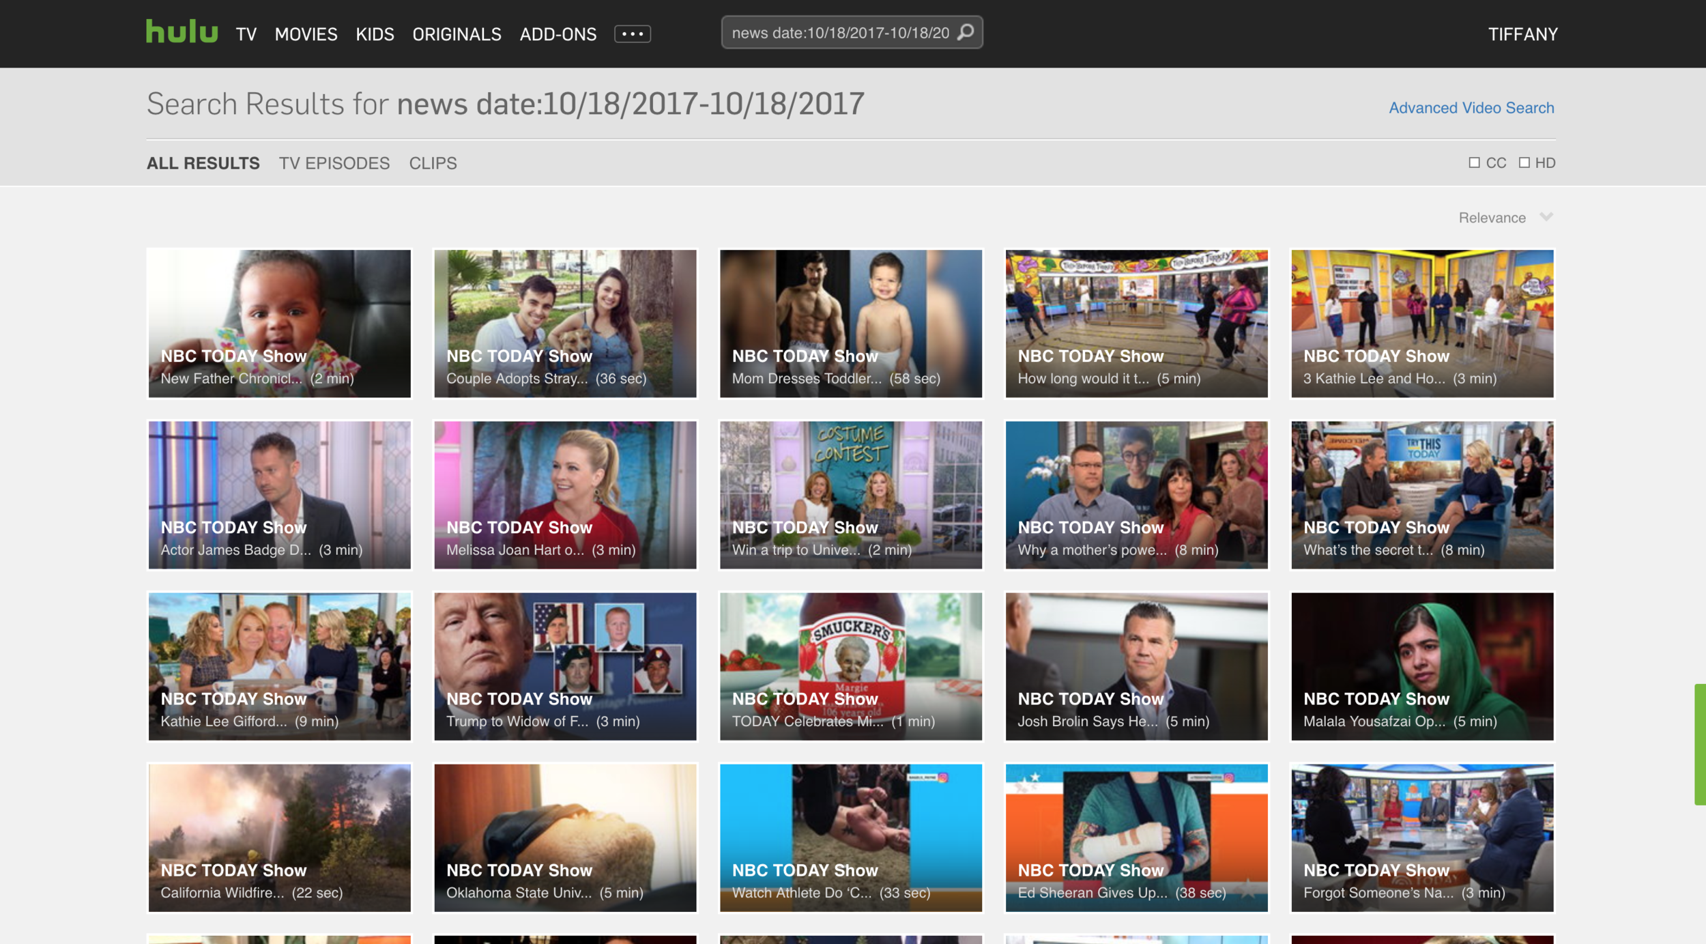Image resolution: width=1706 pixels, height=944 pixels.
Task: Open the TIFFANY account menu
Action: point(1522,34)
